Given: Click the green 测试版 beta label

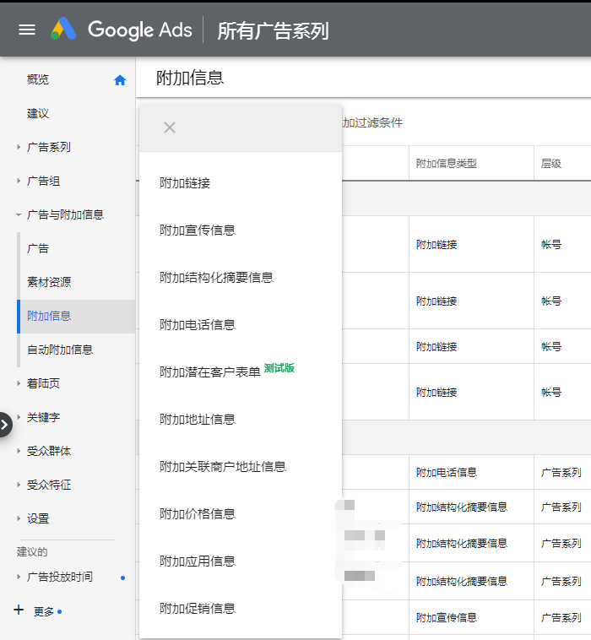Looking at the screenshot, I should pyautogui.click(x=279, y=368).
